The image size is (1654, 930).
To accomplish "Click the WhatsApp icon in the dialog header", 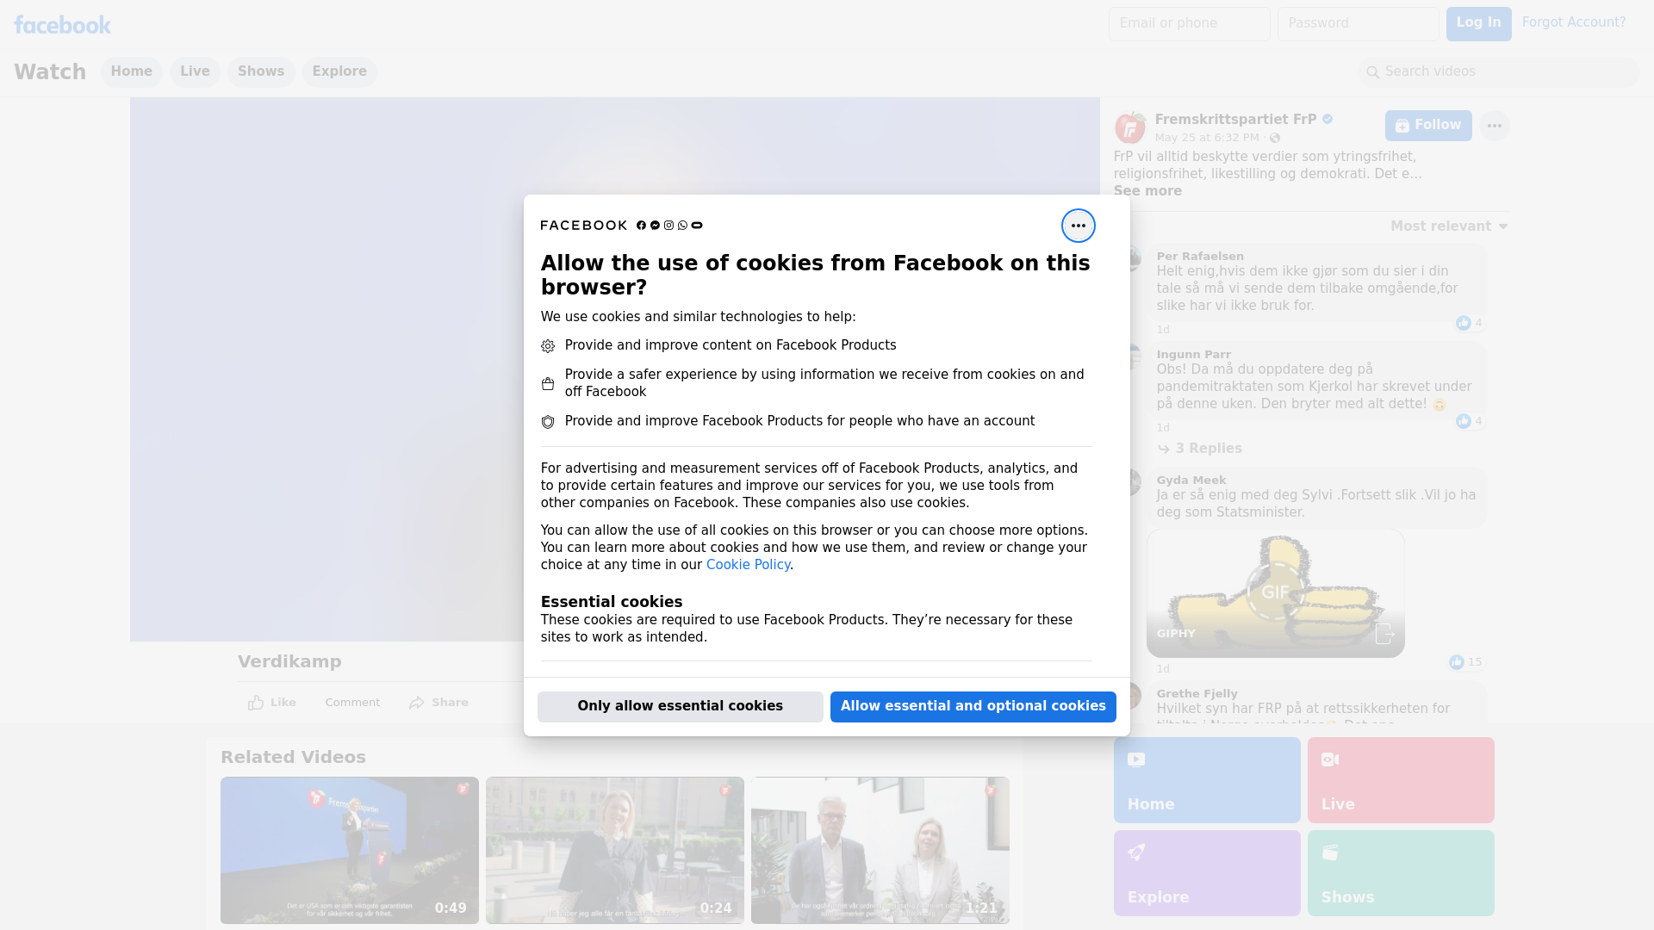I will (x=682, y=226).
